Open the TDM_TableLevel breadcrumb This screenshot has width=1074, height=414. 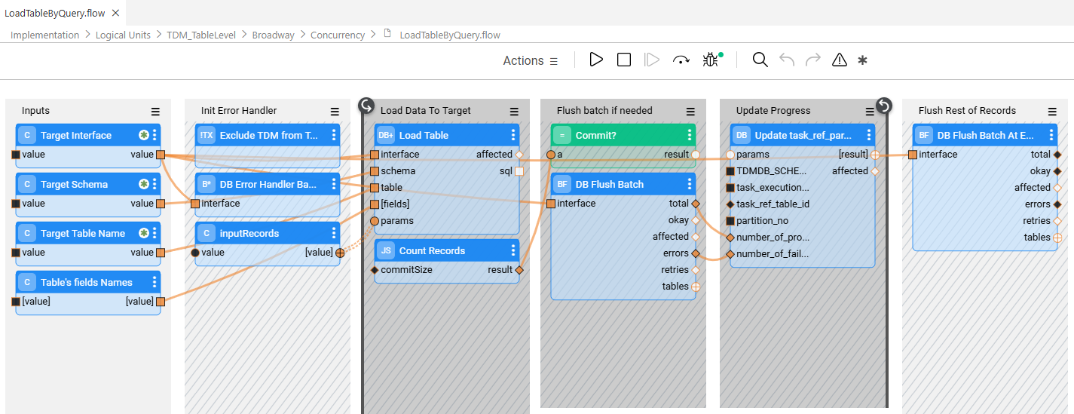pos(201,35)
